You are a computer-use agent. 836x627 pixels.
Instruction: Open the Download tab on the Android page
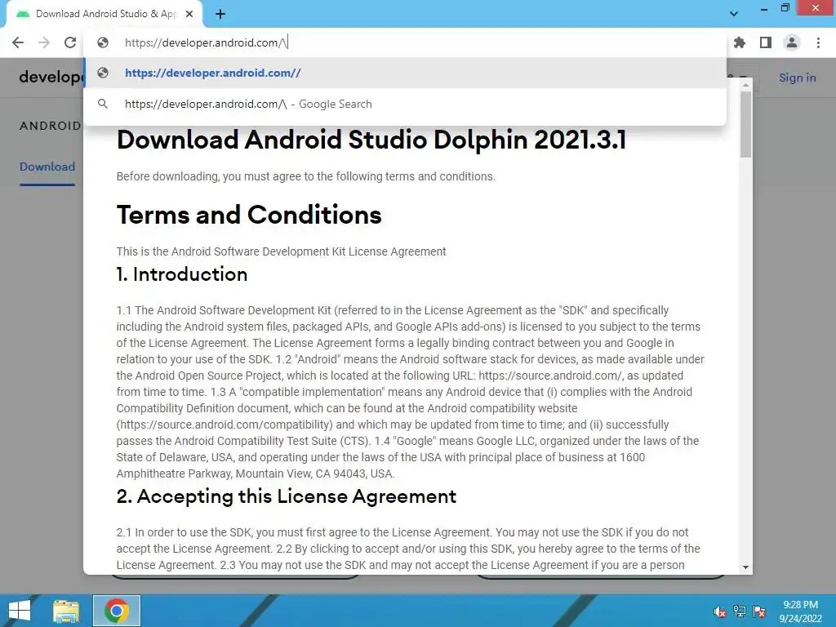[47, 167]
